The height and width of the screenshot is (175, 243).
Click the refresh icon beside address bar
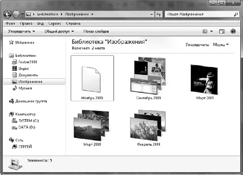[159, 14]
